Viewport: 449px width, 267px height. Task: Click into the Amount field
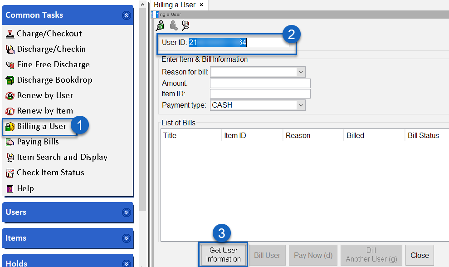260,83
